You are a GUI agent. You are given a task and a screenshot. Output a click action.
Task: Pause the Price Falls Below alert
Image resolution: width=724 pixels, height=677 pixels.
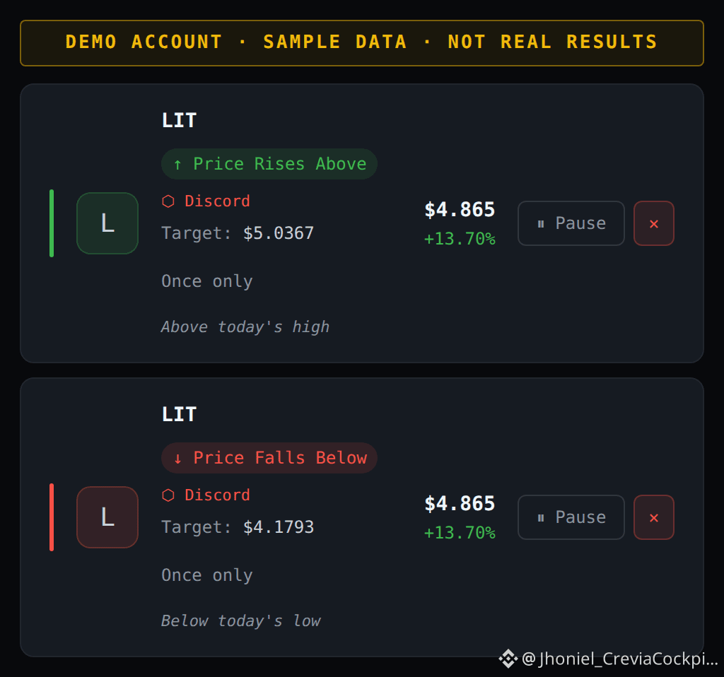point(571,517)
